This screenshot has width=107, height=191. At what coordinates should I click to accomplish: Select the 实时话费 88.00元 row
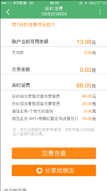pos(53,85)
